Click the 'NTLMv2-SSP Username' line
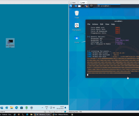This screenshot has height=116, width=139. (x=103, y=55)
